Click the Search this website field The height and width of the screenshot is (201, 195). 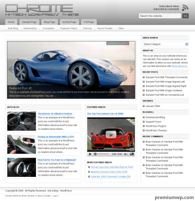click(160, 16)
